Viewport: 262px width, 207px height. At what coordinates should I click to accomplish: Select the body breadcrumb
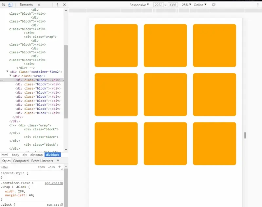(x=15, y=155)
